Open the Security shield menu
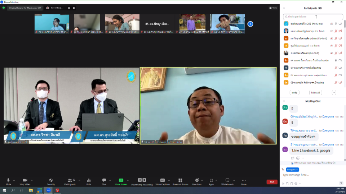The height and width of the screenshot is (194, 346). point(51,182)
